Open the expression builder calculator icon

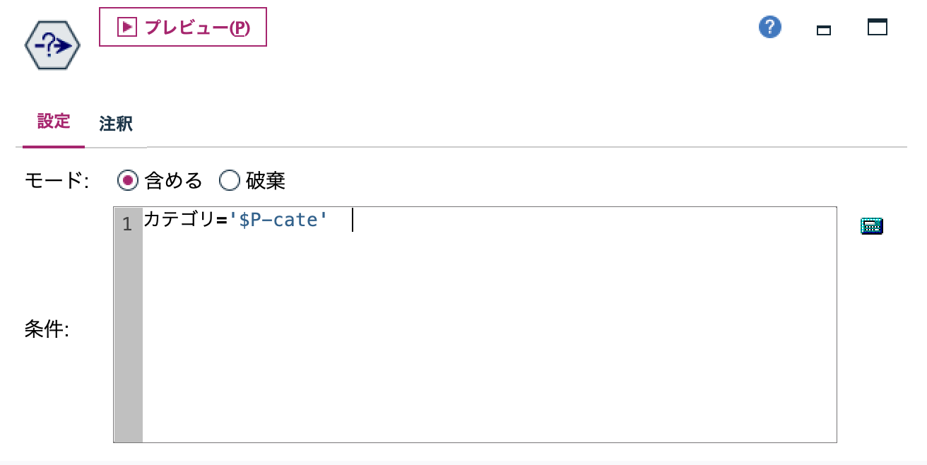click(872, 225)
